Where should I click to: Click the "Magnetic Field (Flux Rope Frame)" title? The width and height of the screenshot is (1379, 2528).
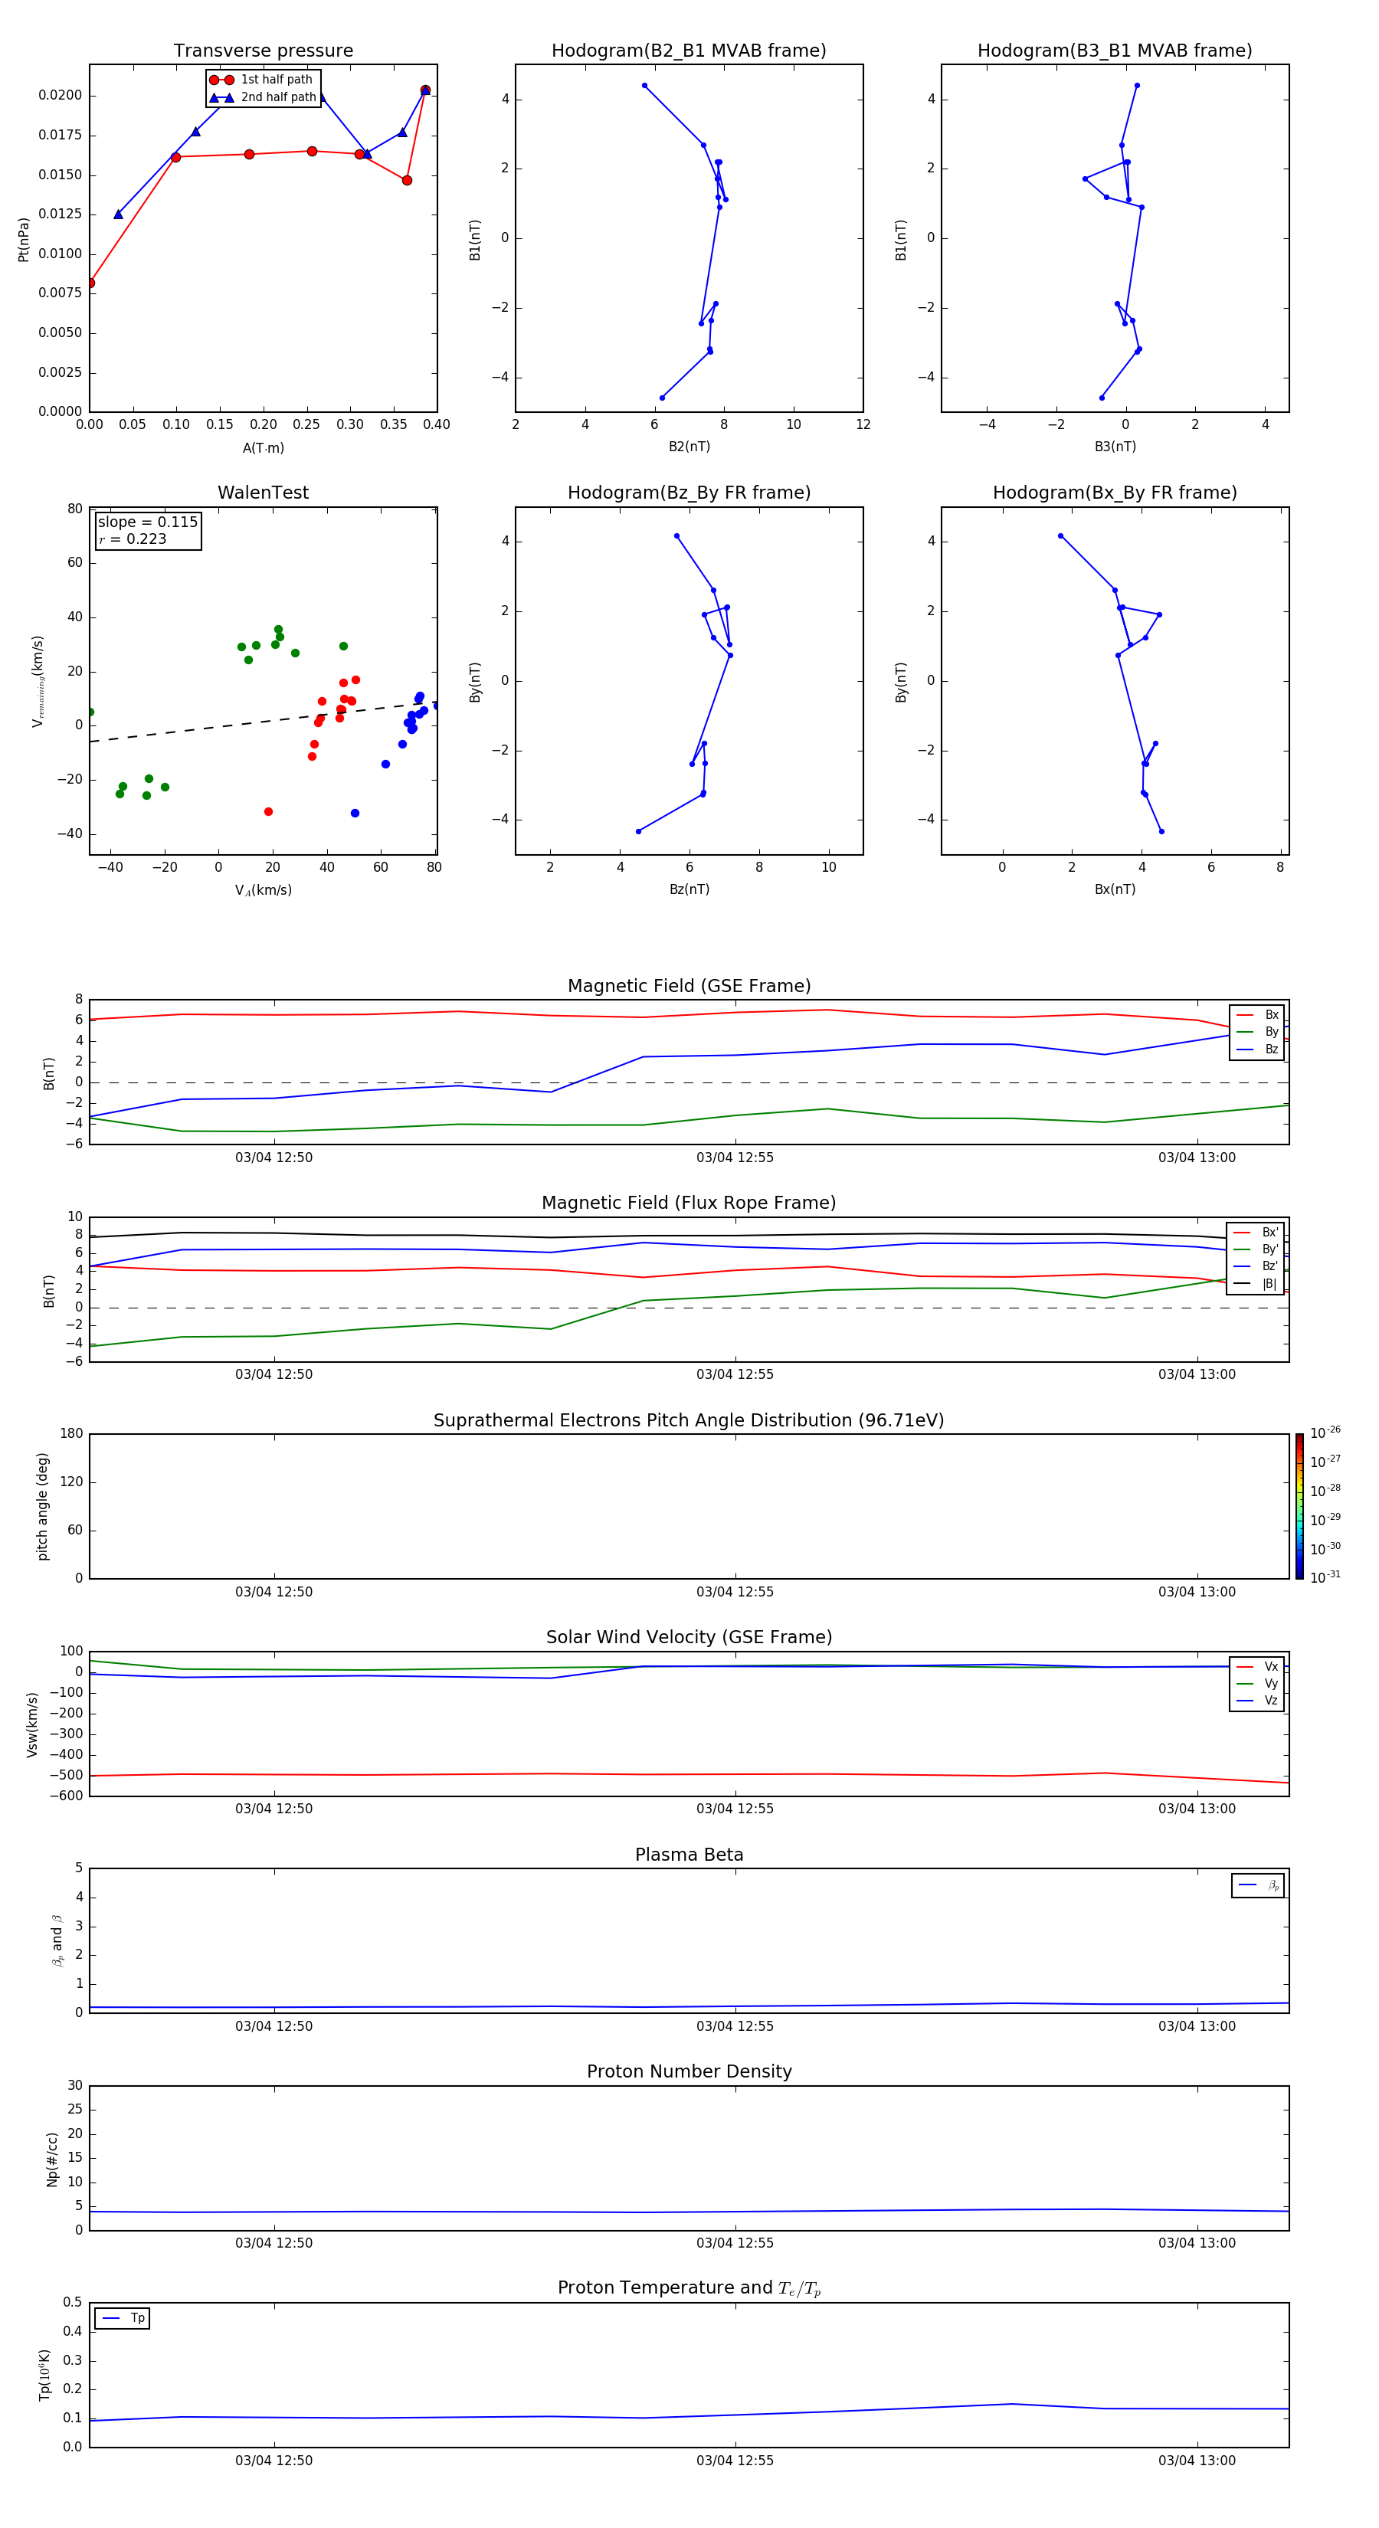[x=689, y=1203]
